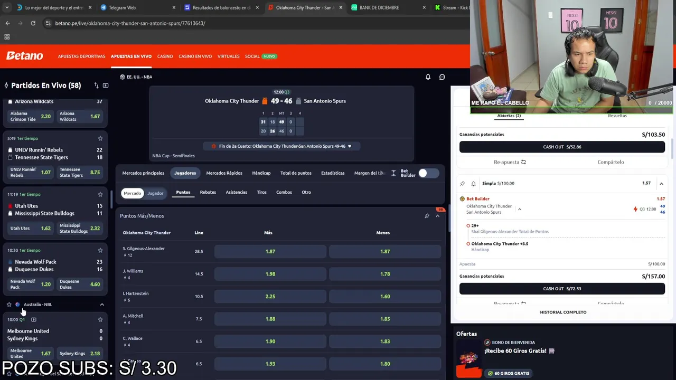Select the Combos sub-tab

click(284, 192)
